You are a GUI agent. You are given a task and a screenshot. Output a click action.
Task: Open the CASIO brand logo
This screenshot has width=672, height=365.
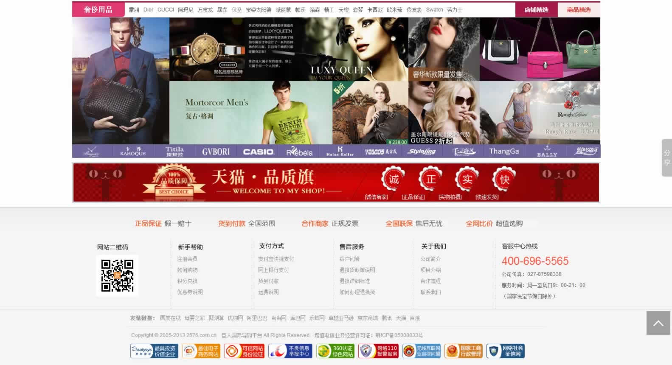pyautogui.click(x=258, y=152)
